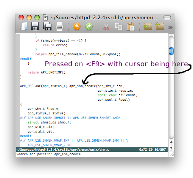Click the 'apr_uid_t uid;' line
This screenshot has width=193, height=178.
[x=41, y=127]
